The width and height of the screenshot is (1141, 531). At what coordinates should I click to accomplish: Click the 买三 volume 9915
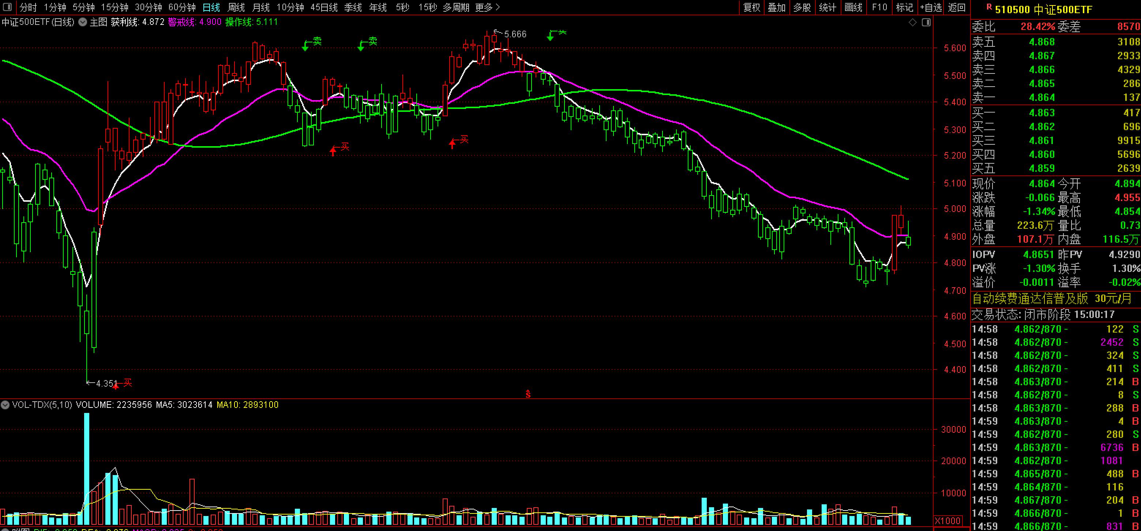pyautogui.click(x=1128, y=141)
